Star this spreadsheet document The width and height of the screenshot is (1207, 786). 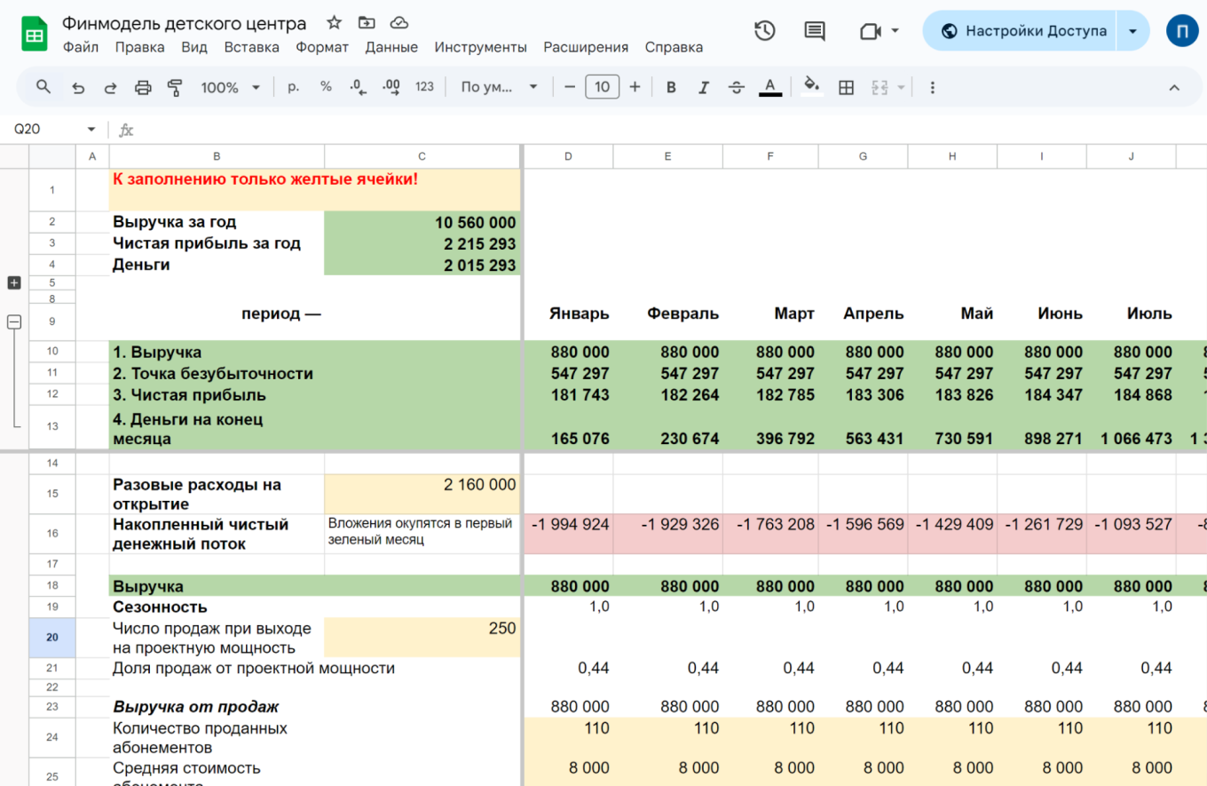[x=334, y=23]
